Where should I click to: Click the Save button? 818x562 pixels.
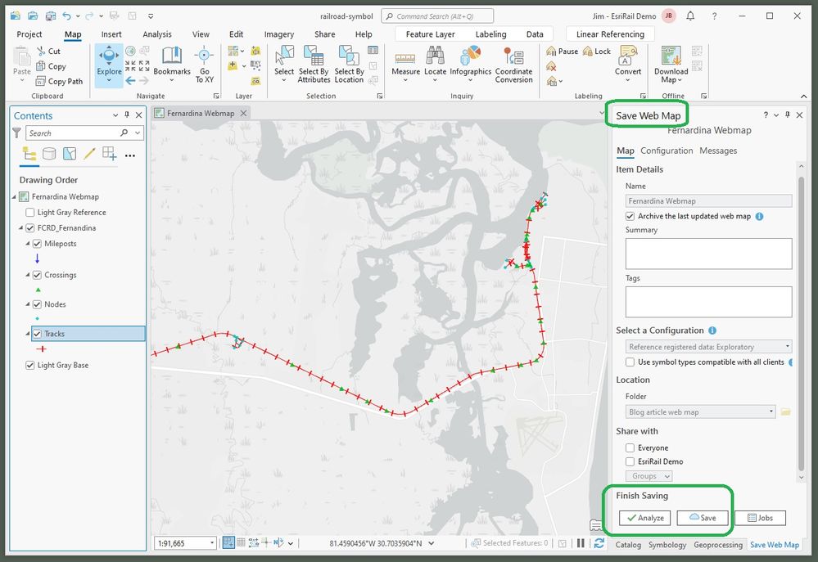pyautogui.click(x=703, y=518)
